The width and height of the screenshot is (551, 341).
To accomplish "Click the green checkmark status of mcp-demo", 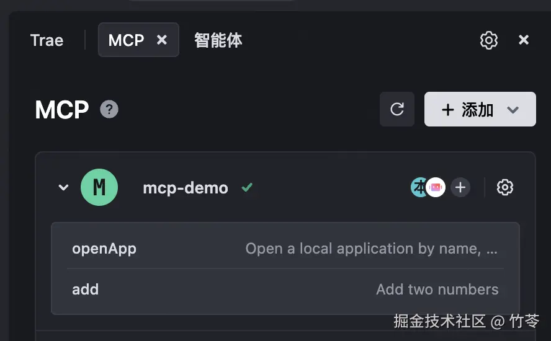I will tap(247, 187).
